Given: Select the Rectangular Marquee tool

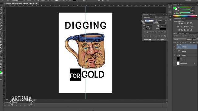Looking at the screenshot, I should click(x=1, y=10).
